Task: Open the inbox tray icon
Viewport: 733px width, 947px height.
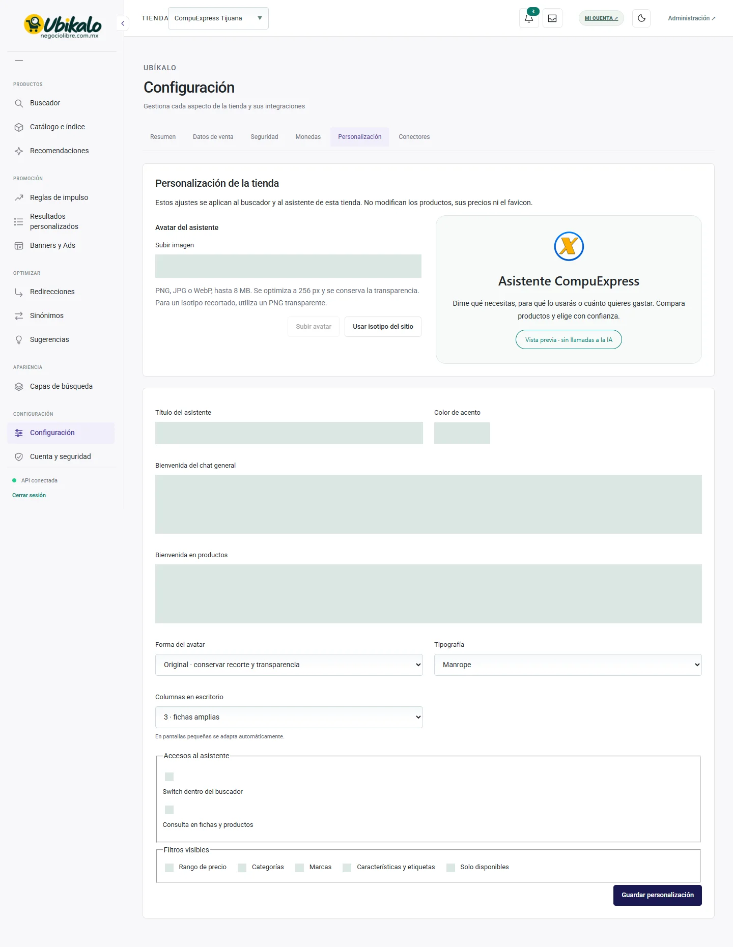Action: click(x=552, y=18)
